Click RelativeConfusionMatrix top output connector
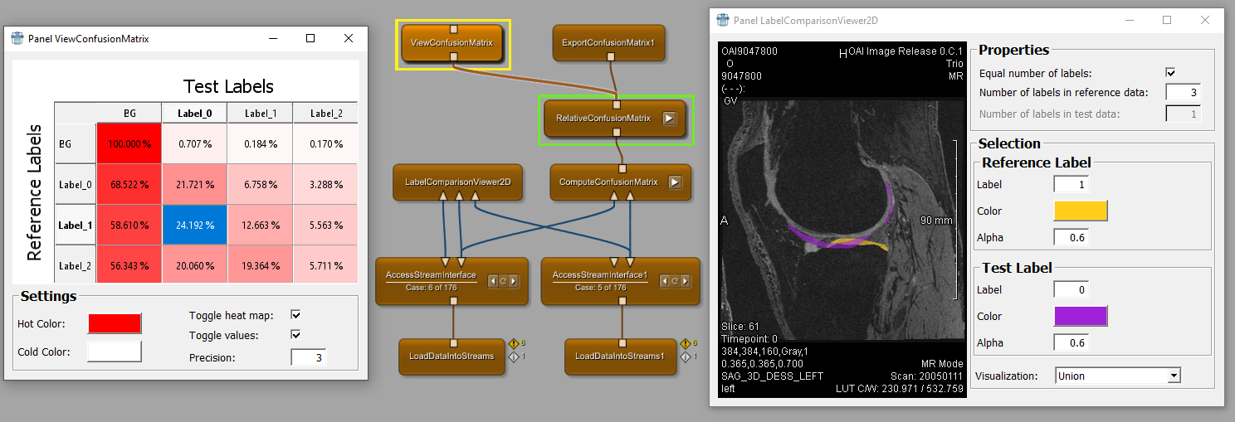This screenshot has width=1235, height=422. pyautogui.click(x=616, y=104)
